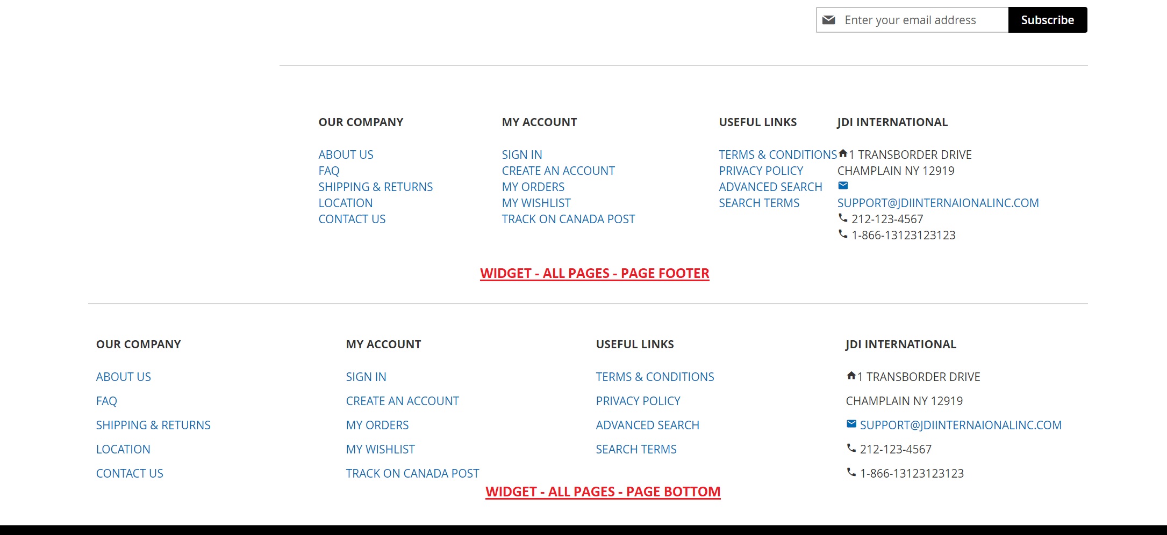
Task: Click the phone icon beside bottom 1-866 number
Action: tap(851, 472)
